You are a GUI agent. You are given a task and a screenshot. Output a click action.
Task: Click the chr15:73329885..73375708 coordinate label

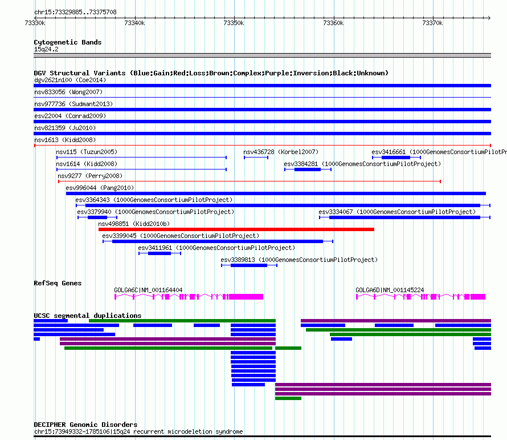pyautogui.click(x=75, y=12)
